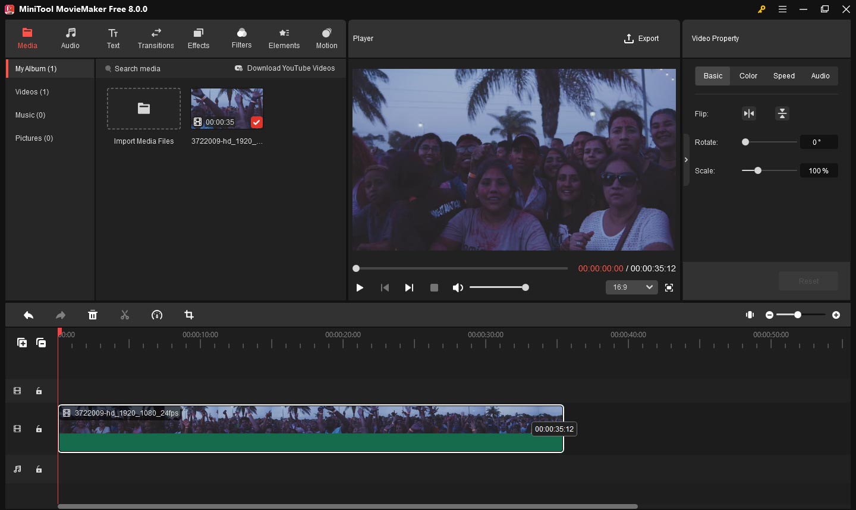Go to previous frame
The width and height of the screenshot is (856, 510).
point(385,287)
